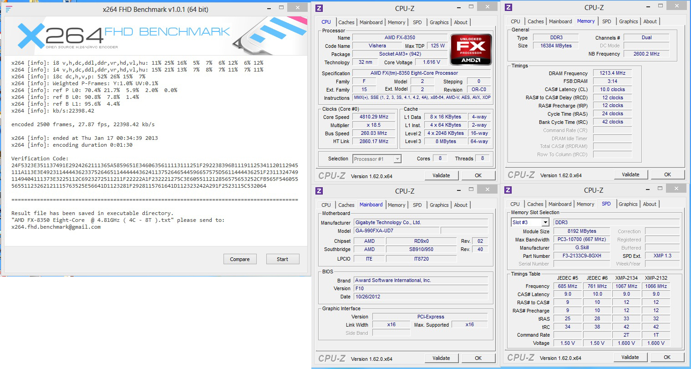Open Mainboard tab in the memory timings window
Screen dimensions: 691x369
(x=560, y=21)
